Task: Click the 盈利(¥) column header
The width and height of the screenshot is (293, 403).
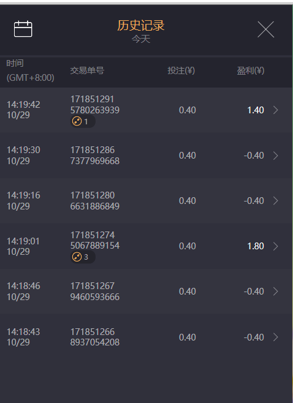Action: coord(250,70)
